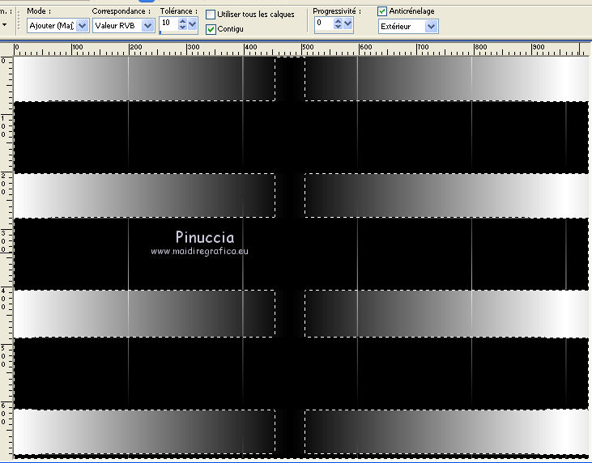Screen dimensions: 592x463
Task: Increase Progressivité with the up stepper arrow
Action: click(338, 21)
